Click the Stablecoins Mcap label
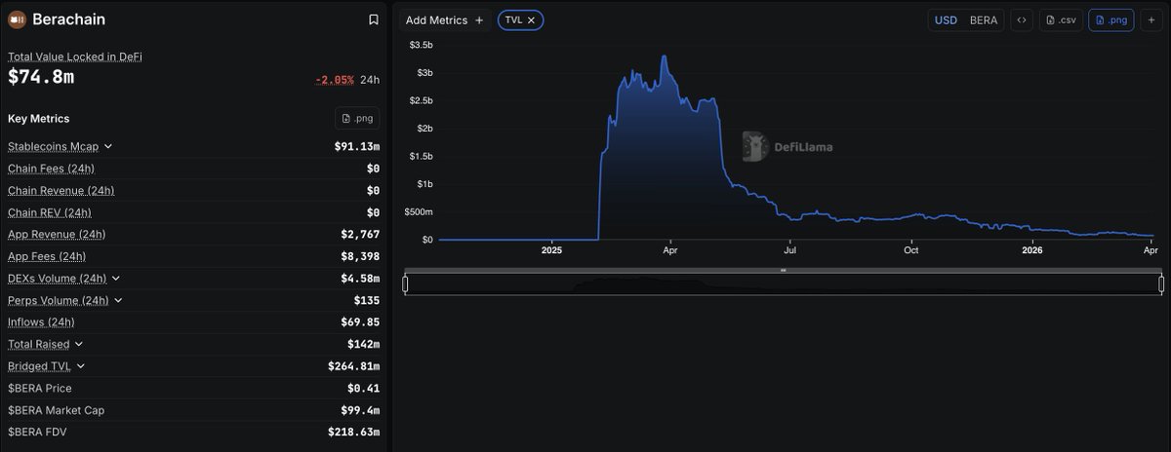The image size is (1171, 452). click(53, 146)
